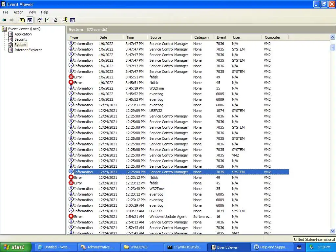336x252 pixels.
Task: Switch to the C:\WINDOWS command prompt in the taskbar
Action: [x=185, y=247]
